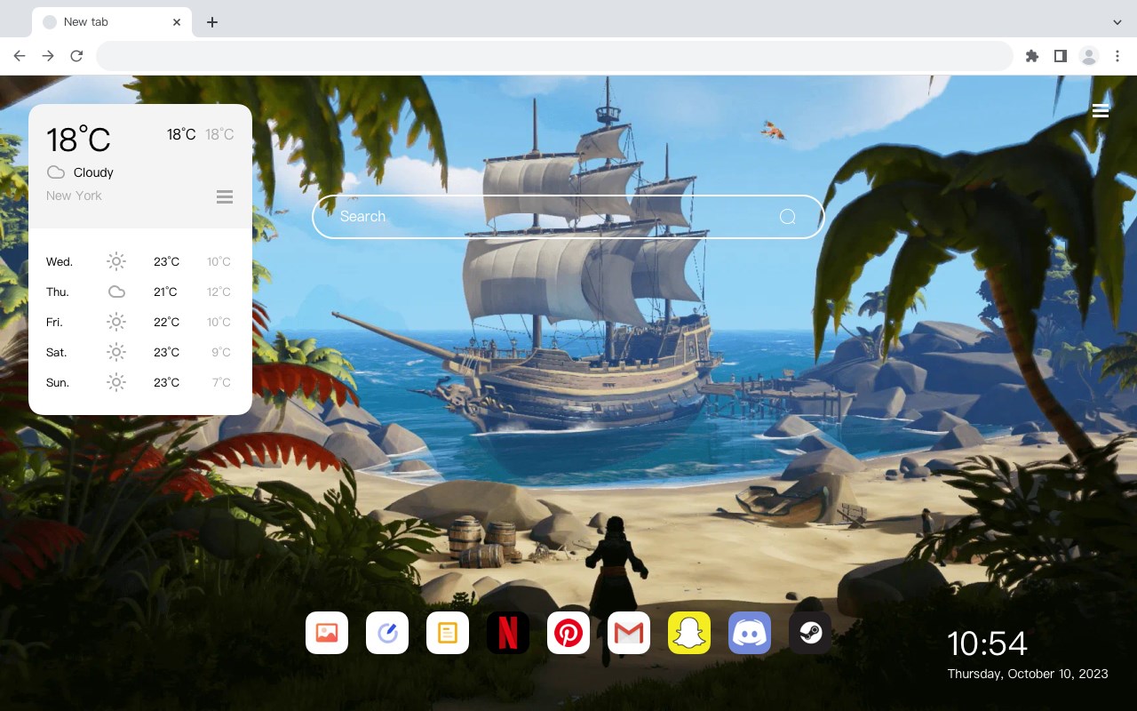Click Sunday's low temperature 7°C
Screen dimensions: 1137x711
click(x=221, y=382)
